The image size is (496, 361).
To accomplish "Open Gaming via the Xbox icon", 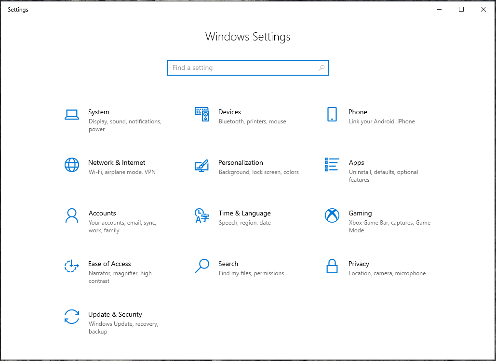I will click(332, 216).
